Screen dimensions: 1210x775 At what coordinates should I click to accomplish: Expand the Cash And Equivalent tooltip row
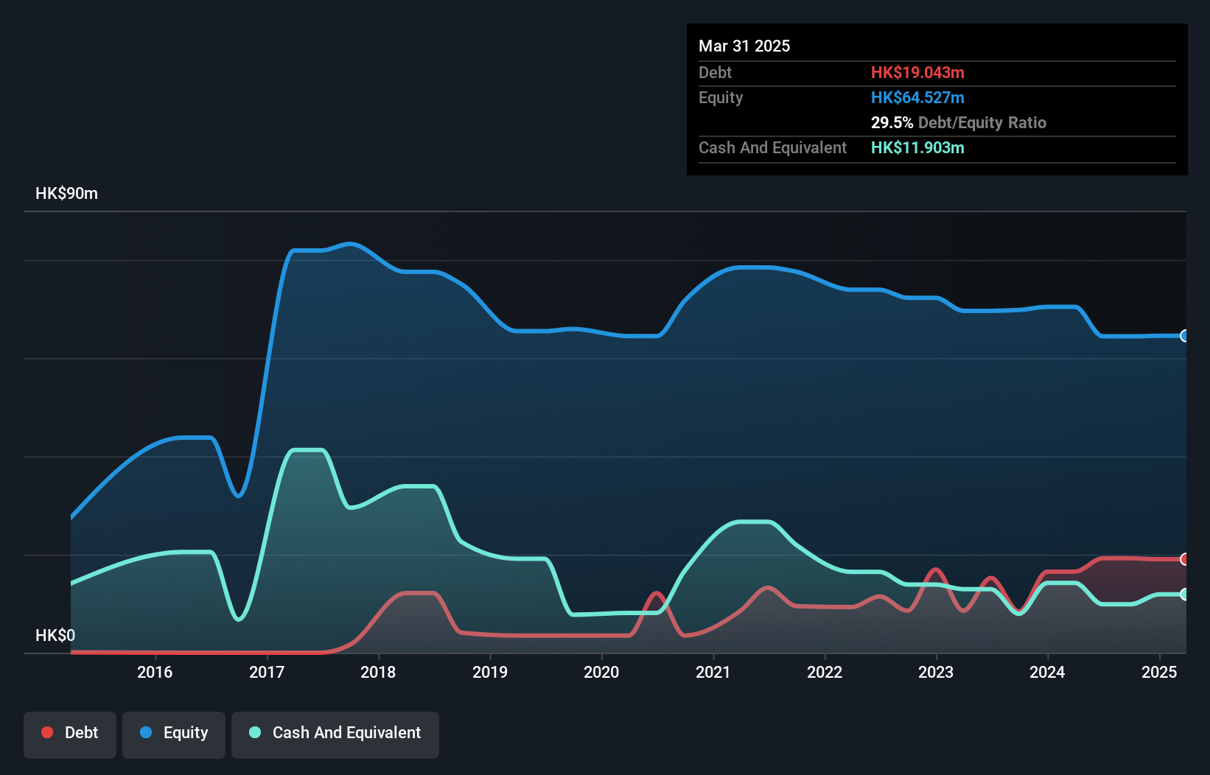[x=772, y=147]
